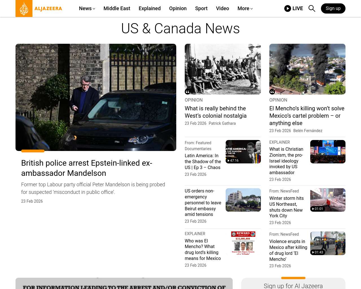Click quote icon on El Mencho opinion image
This screenshot has width=361, height=289.
click(272, 92)
